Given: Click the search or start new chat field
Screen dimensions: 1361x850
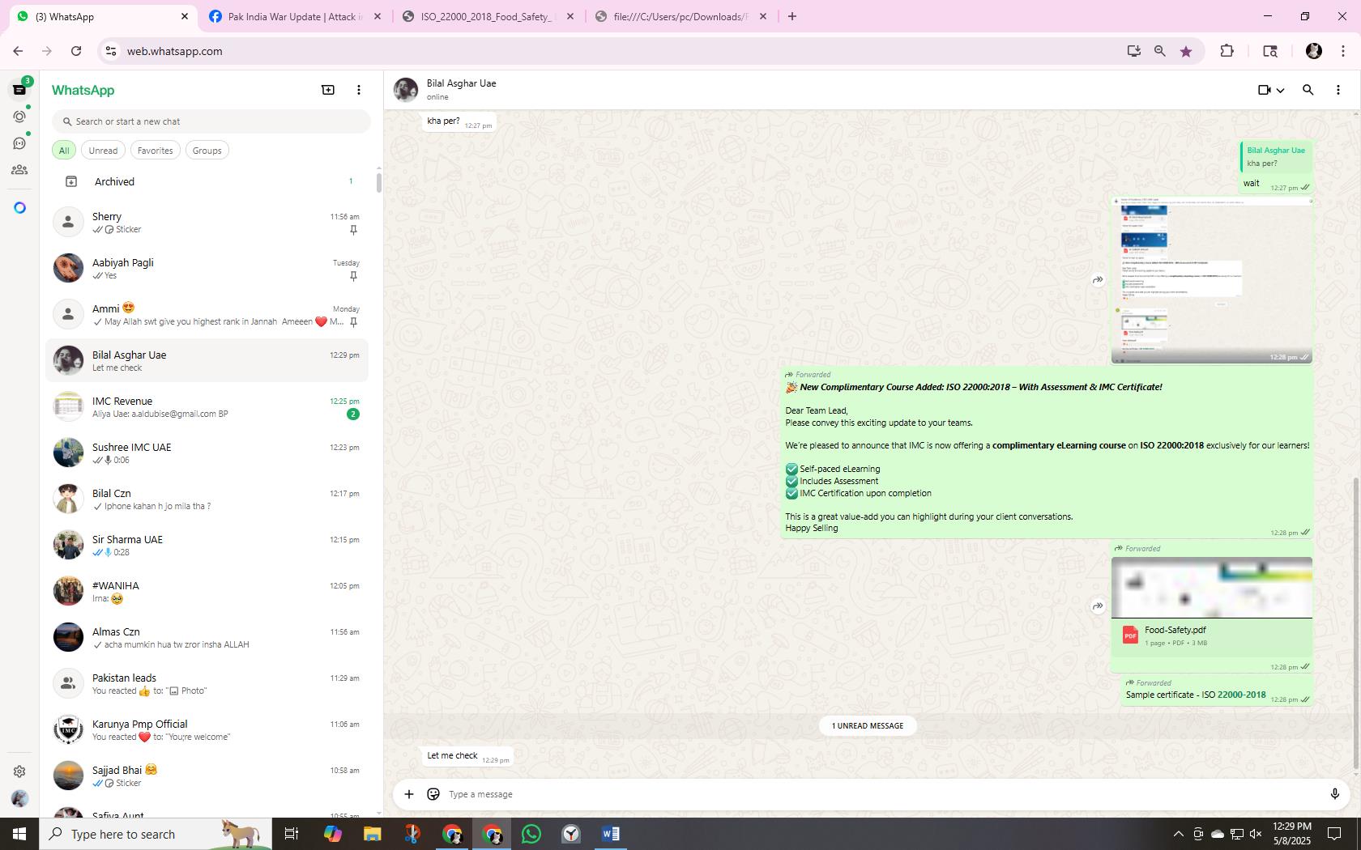Looking at the screenshot, I should [x=211, y=121].
